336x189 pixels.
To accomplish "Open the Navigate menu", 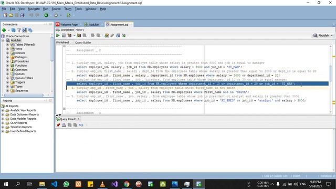I will point(34,9).
